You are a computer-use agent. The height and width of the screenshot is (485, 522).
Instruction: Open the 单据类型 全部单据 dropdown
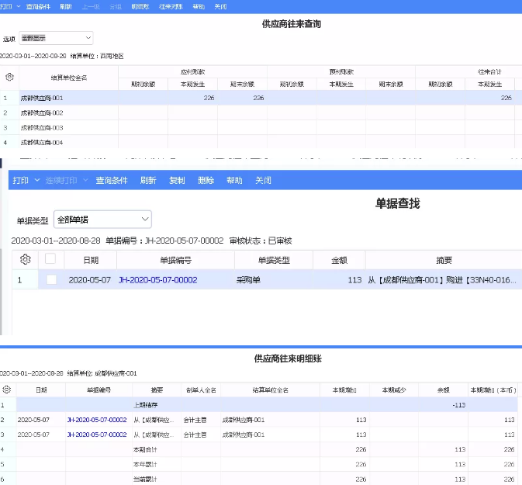pos(102,219)
